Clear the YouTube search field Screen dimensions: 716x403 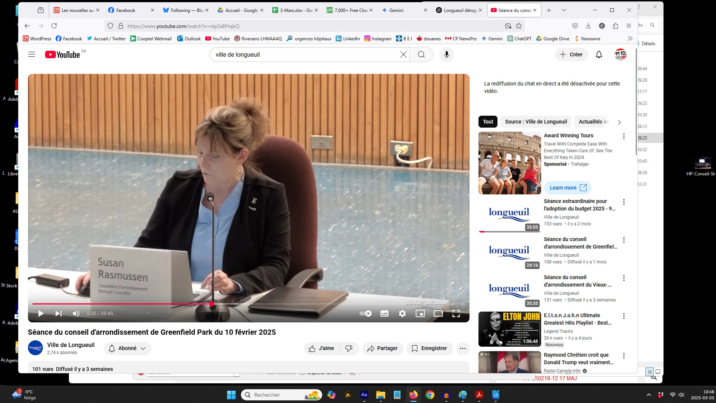(x=403, y=54)
